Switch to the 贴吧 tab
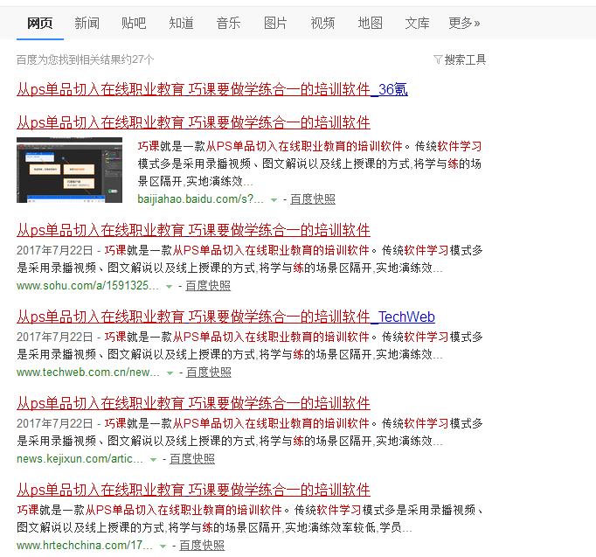This screenshot has height=557, width=596. 134,24
